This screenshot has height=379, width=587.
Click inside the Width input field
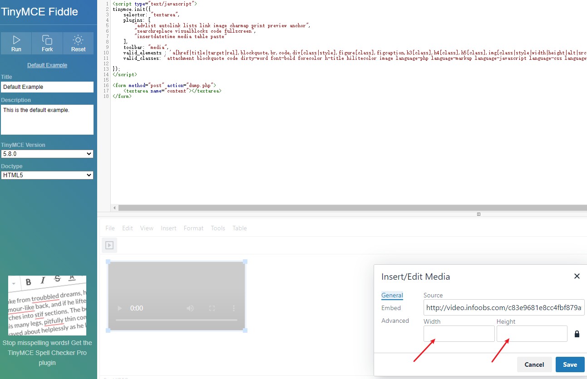click(x=459, y=334)
